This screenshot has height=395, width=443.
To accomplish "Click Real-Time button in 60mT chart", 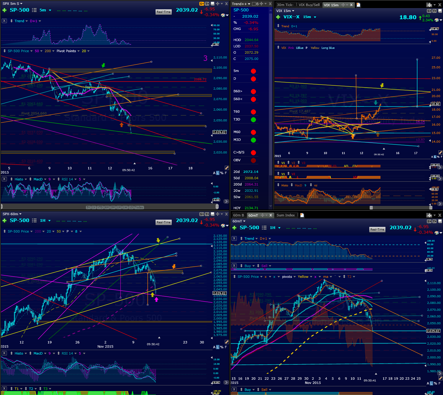I will (x=377, y=230).
